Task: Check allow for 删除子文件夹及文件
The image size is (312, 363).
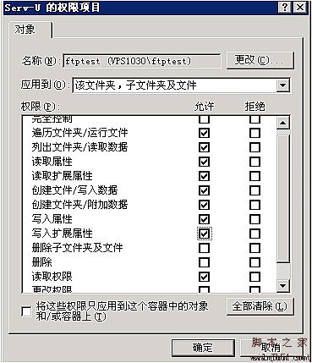Action: tap(204, 248)
